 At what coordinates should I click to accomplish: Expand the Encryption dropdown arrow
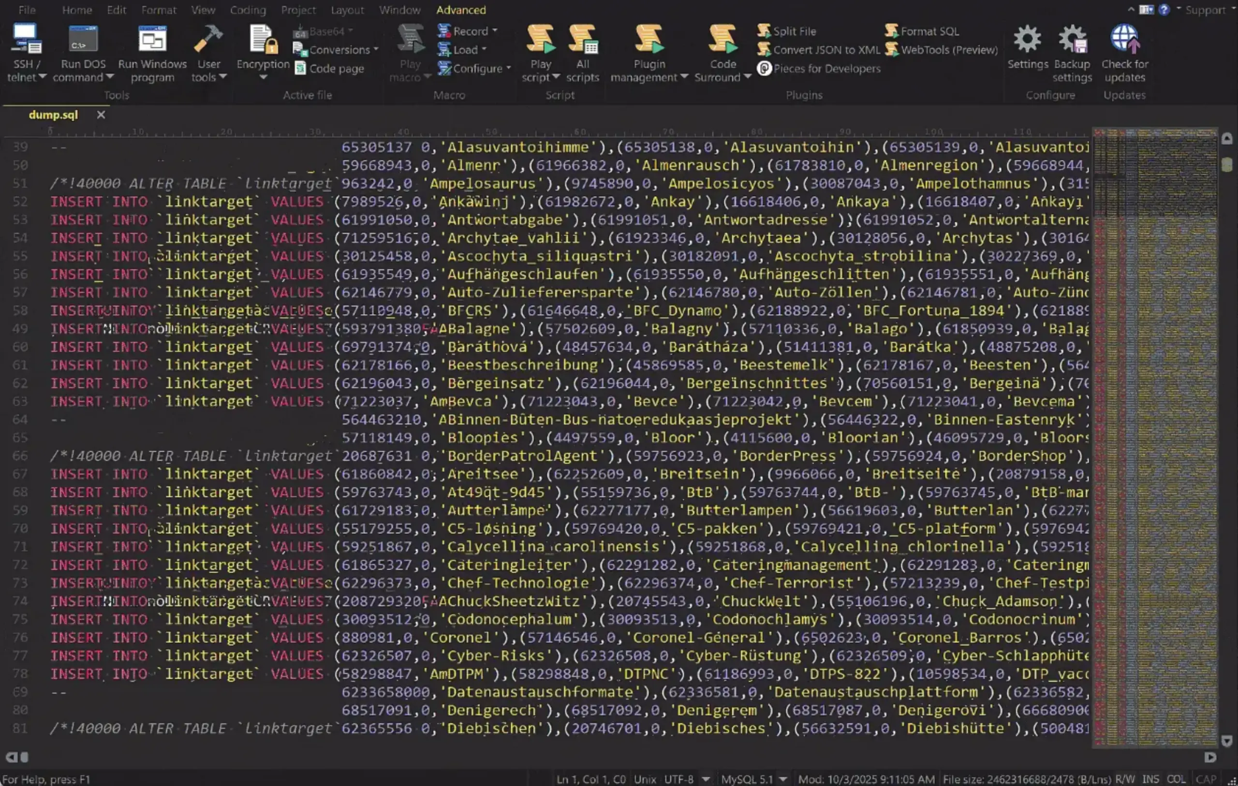pyautogui.click(x=263, y=78)
